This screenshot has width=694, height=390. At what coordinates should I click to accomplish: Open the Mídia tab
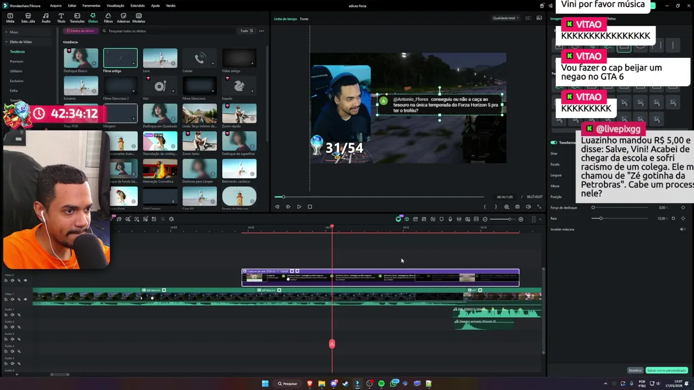[10, 18]
